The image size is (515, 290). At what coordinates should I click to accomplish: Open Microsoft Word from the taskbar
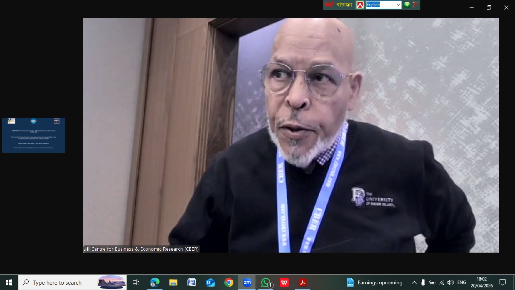click(192, 282)
